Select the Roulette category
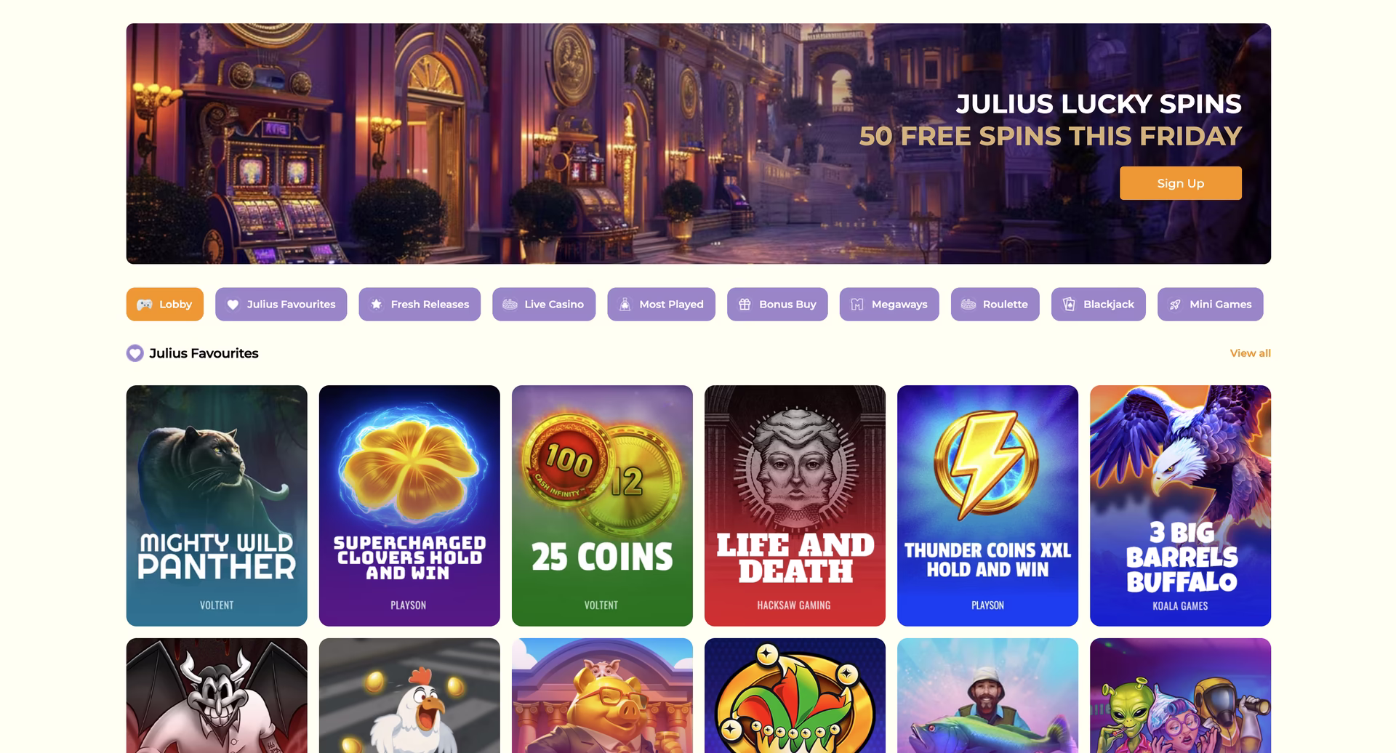This screenshot has width=1396, height=753. [x=995, y=304]
